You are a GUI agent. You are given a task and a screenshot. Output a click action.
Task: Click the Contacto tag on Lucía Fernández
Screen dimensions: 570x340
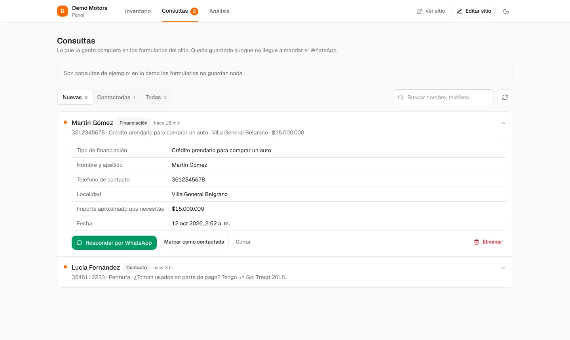pos(137,268)
